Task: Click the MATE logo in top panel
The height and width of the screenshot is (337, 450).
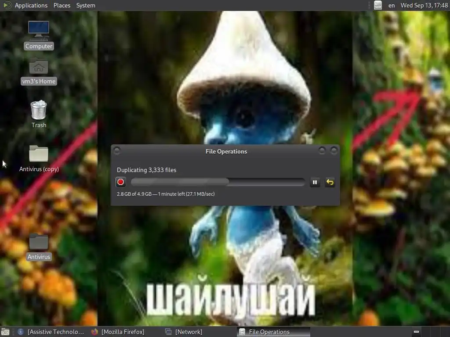Action: click(7, 5)
